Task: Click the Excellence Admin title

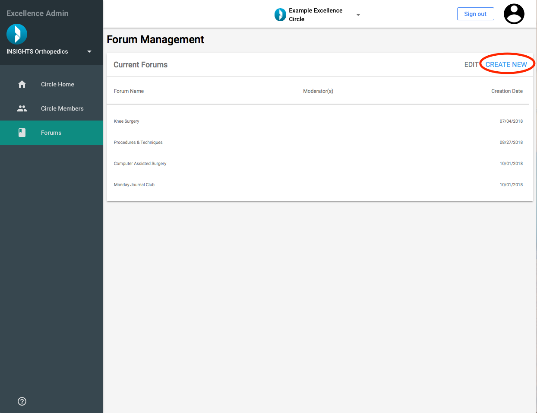Action: click(x=38, y=13)
